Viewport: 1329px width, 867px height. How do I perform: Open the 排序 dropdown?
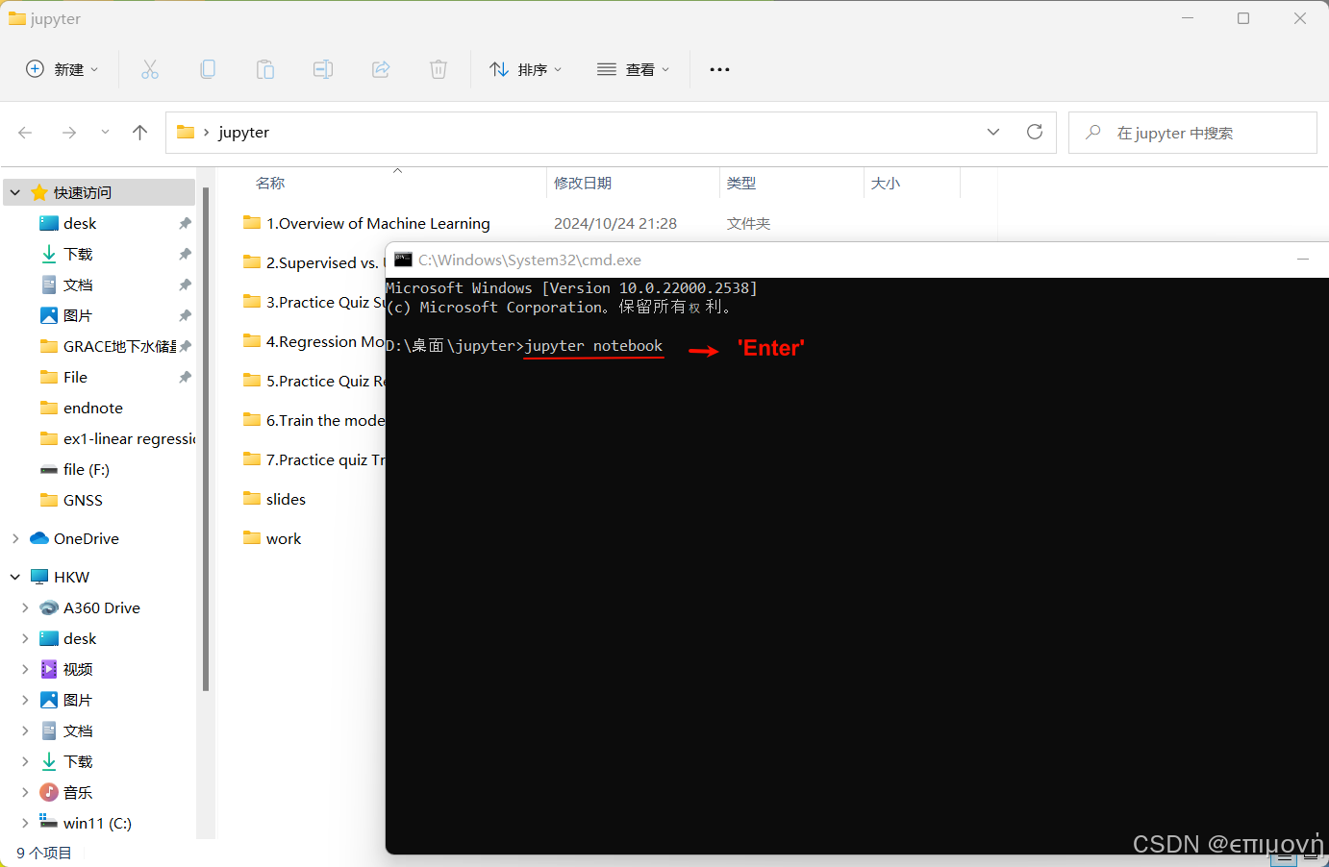click(525, 68)
